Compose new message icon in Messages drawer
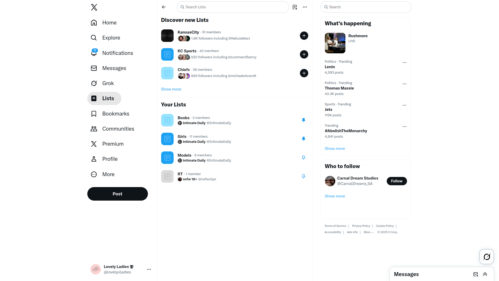The image size is (499, 281). 476,274
